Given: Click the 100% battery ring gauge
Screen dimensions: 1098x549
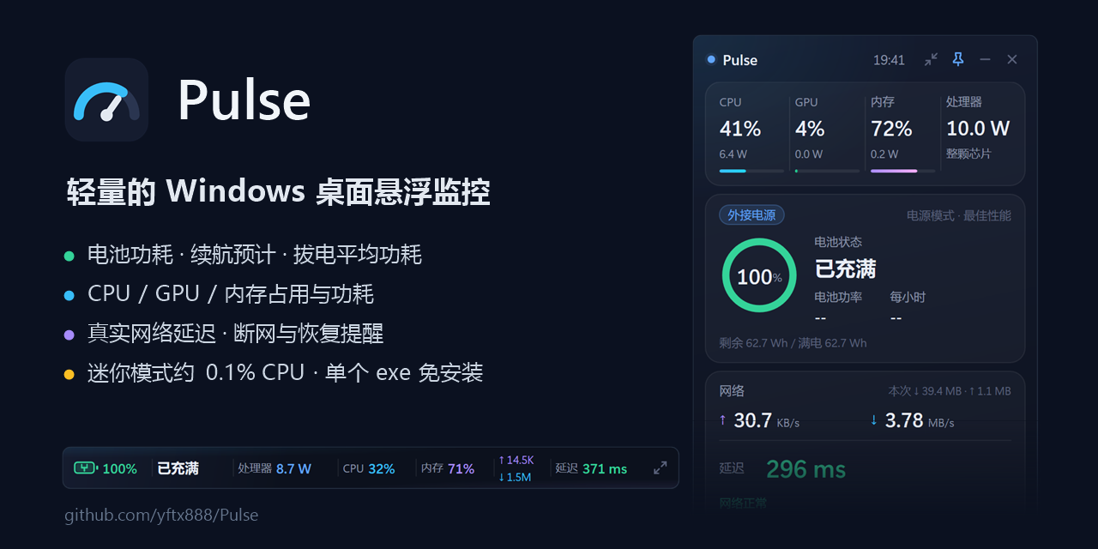Looking at the screenshot, I should (x=759, y=275).
